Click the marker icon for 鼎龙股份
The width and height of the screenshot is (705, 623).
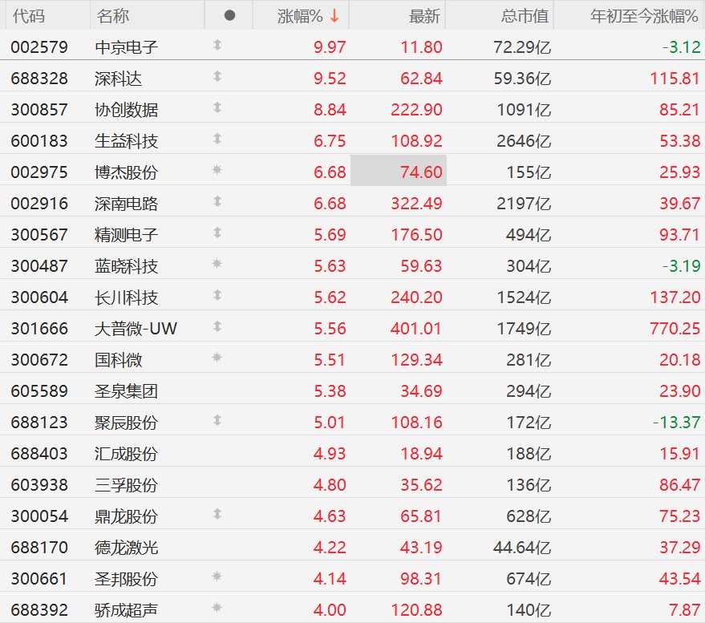coord(217,514)
